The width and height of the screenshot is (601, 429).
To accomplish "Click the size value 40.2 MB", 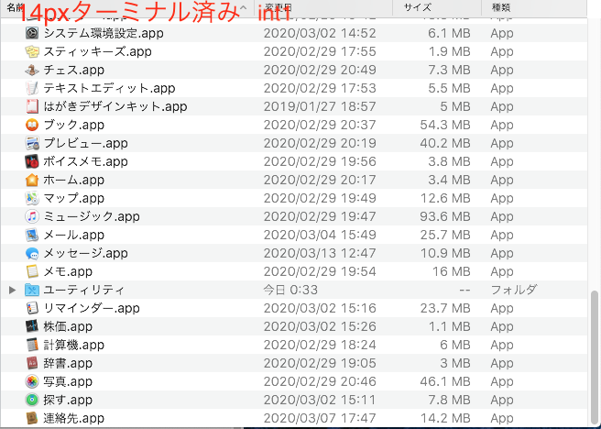I will pyautogui.click(x=445, y=143).
